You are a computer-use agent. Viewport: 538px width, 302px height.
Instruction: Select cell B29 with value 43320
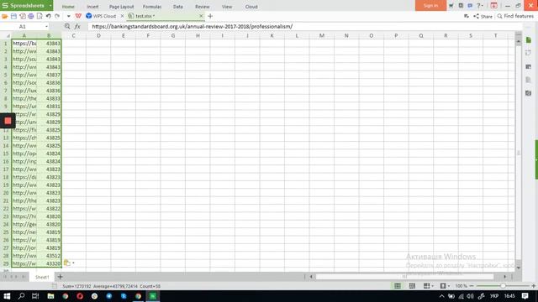pos(49,263)
